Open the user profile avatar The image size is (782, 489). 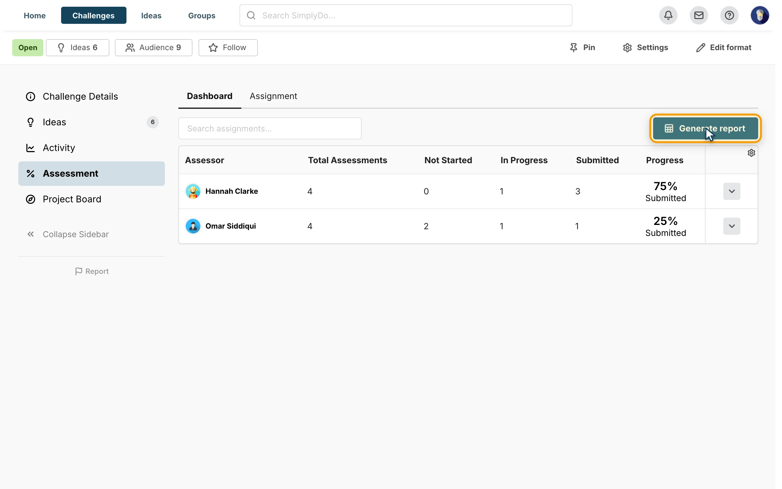tap(760, 15)
